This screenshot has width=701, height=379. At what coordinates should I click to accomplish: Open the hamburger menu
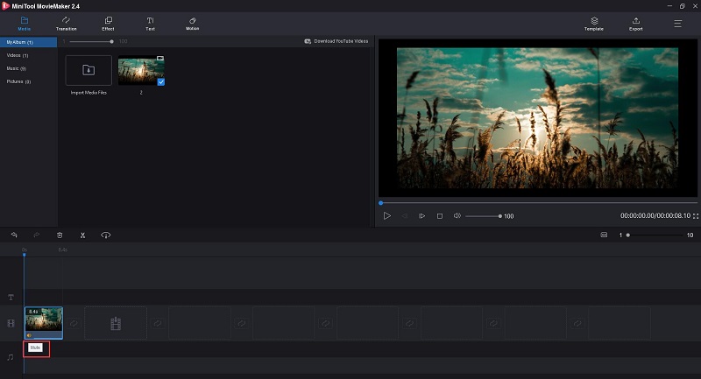677,24
